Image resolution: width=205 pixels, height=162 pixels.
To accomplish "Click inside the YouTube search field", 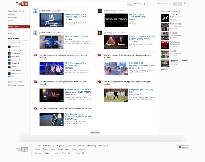I will coord(79,4).
